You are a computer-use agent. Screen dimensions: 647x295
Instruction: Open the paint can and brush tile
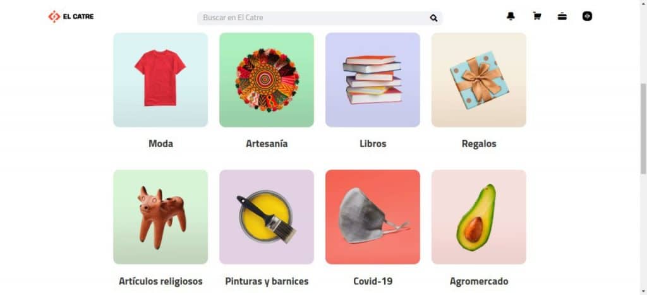point(267,217)
